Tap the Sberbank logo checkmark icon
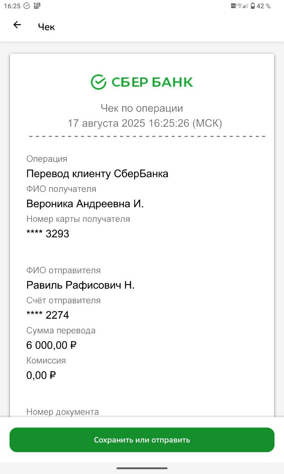The height and width of the screenshot is (474, 284). click(x=98, y=82)
